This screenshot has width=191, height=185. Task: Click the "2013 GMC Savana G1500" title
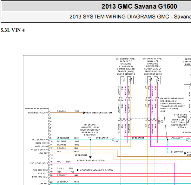coord(139,6)
